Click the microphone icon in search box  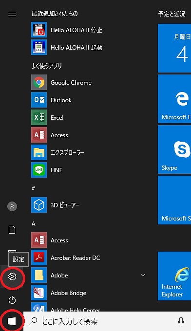click(181, 321)
